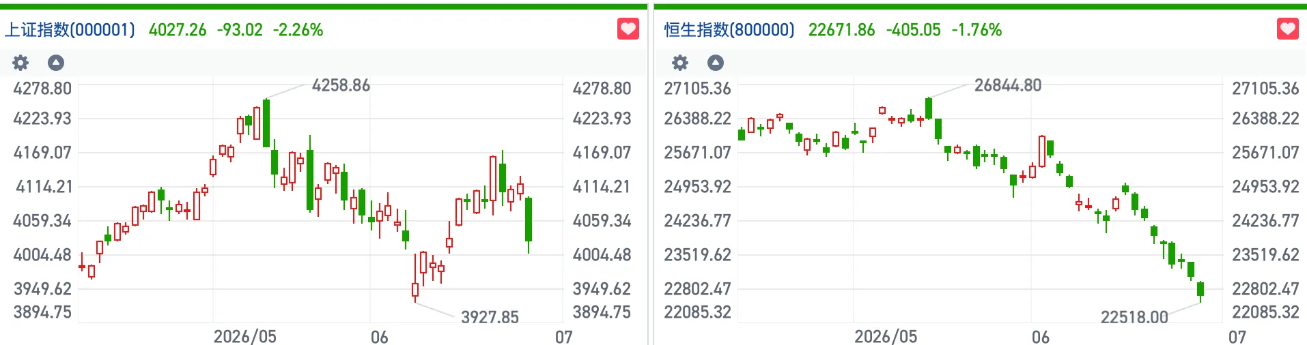Click the Hang Seng price 22671.86
Image resolution: width=1307 pixels, height=345 pixels.
pyautogui.click(x=841, y=30)
